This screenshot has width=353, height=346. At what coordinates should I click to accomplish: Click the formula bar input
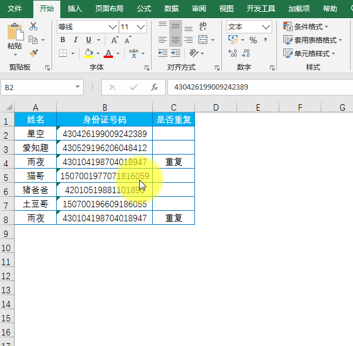tap(261, 87)
